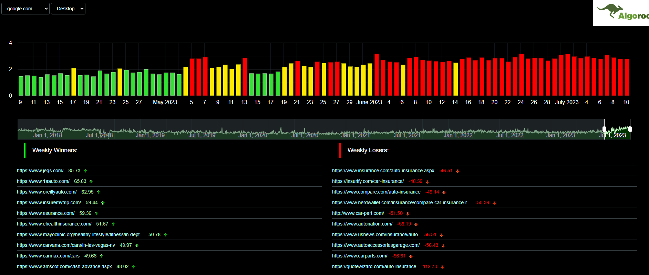Click down arrow beside carparts.com score
This screenshot has height=275, width=649.
coord(411,256)
